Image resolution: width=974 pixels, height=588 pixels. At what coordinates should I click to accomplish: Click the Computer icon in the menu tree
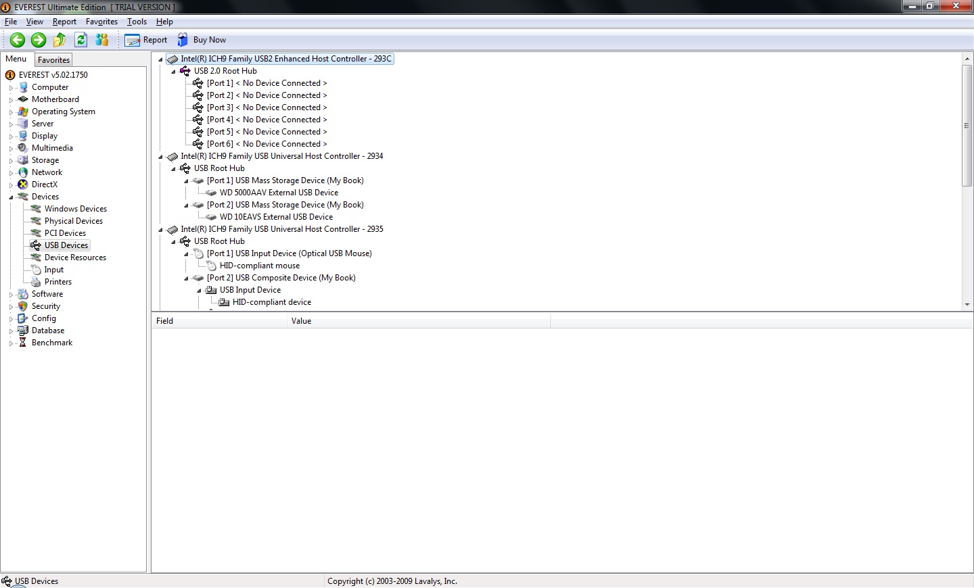pyautogui.click(x=23, y=87)
